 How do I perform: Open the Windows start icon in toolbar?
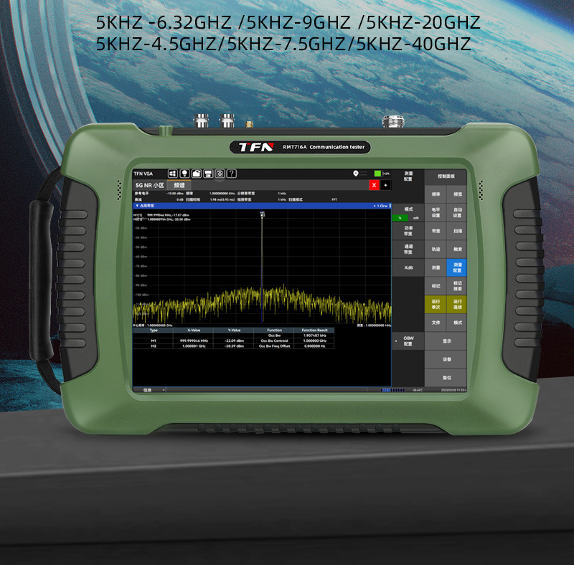(172, 174)
